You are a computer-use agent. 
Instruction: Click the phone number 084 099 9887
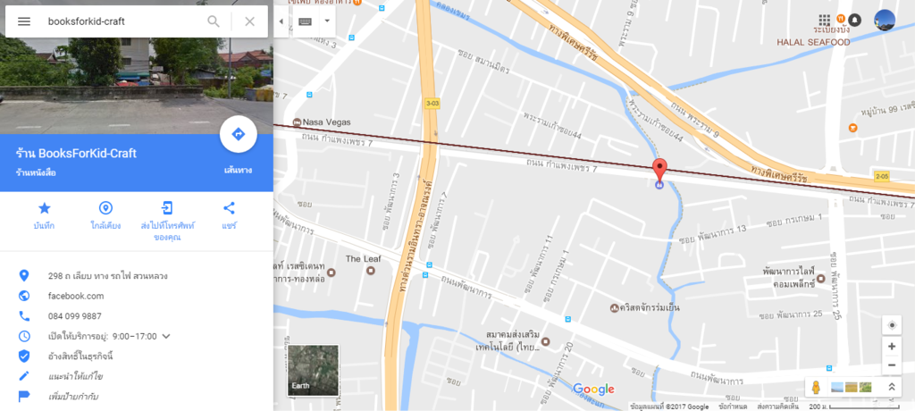pos(75,315)
